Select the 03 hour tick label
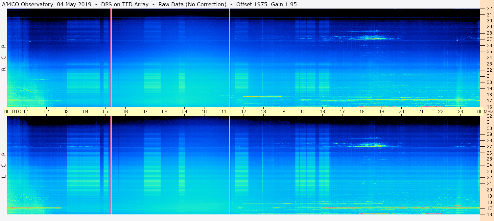This screenshot has height=221, width=494. coord(66,111)
